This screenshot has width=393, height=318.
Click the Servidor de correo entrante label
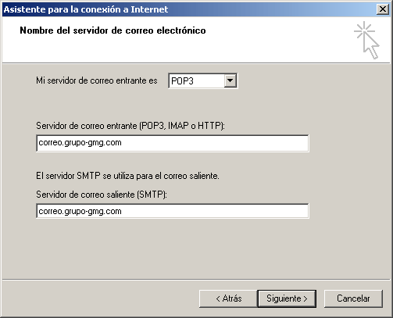[x=130, y=126]
